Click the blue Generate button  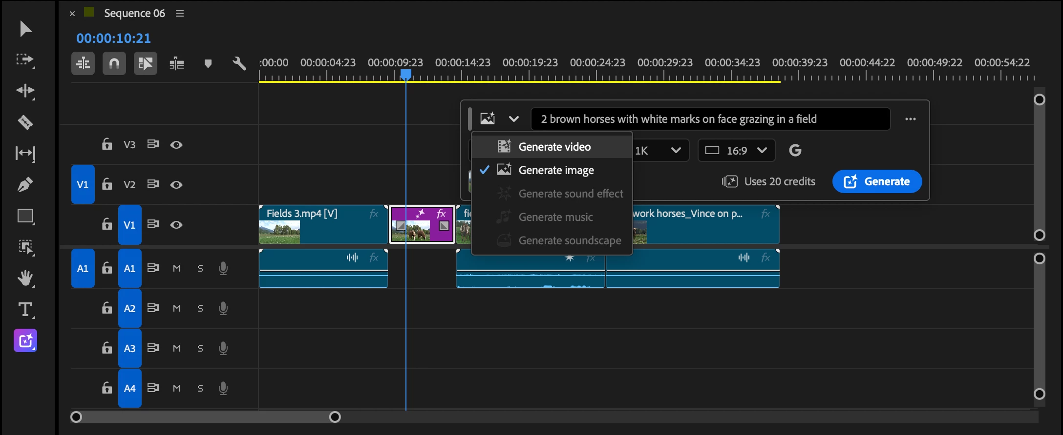point(877,181)
